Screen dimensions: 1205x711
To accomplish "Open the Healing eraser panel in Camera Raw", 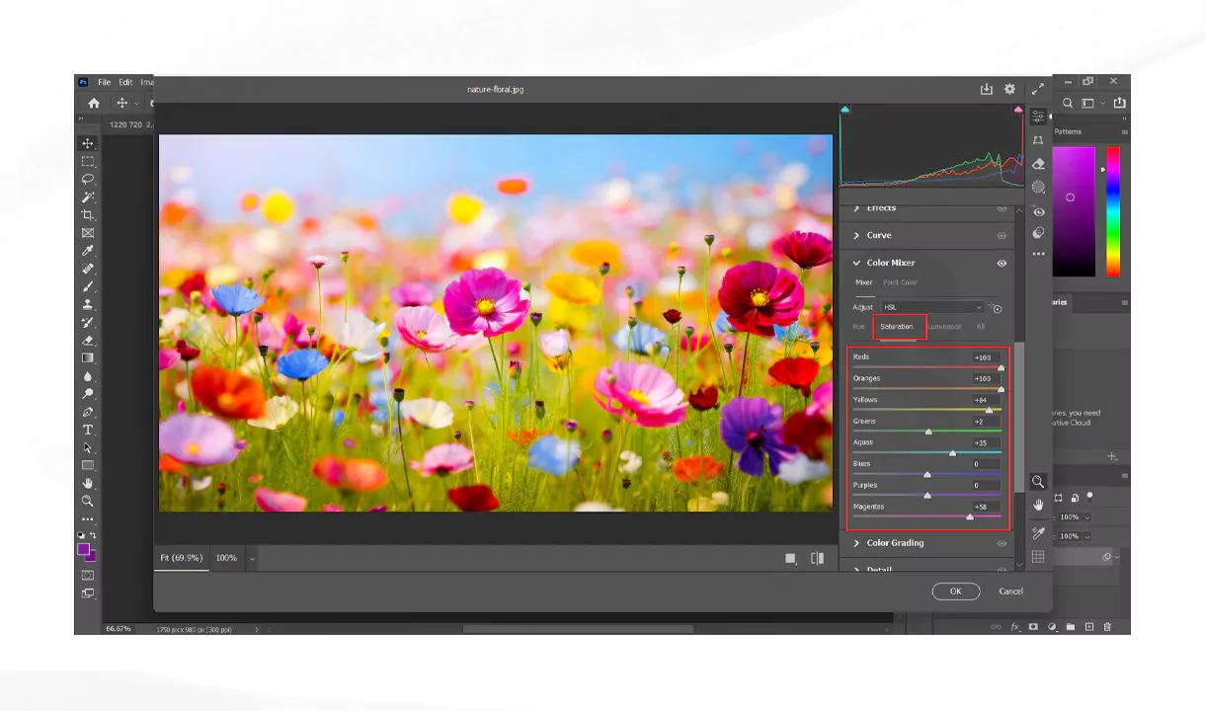I will point(1038,164).
